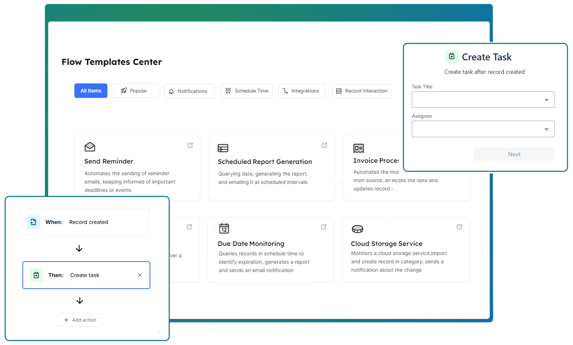The image size is (573, 345).
Task: Select the When Record created step
Action: pos(85,222)
